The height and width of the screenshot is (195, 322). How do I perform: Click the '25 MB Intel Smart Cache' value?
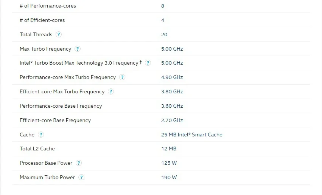(x=191, y=135)
